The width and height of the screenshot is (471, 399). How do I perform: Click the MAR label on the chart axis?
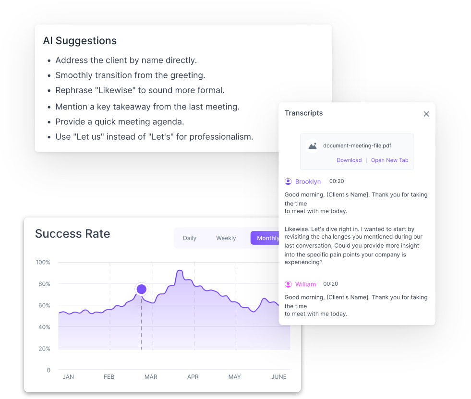click(x=151, y=377)
